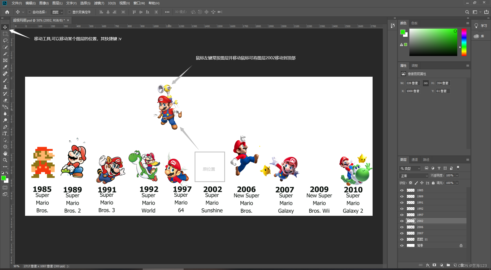
Task: Click the toolbar foreground green swatch
Action: click(x=4, y=178)
